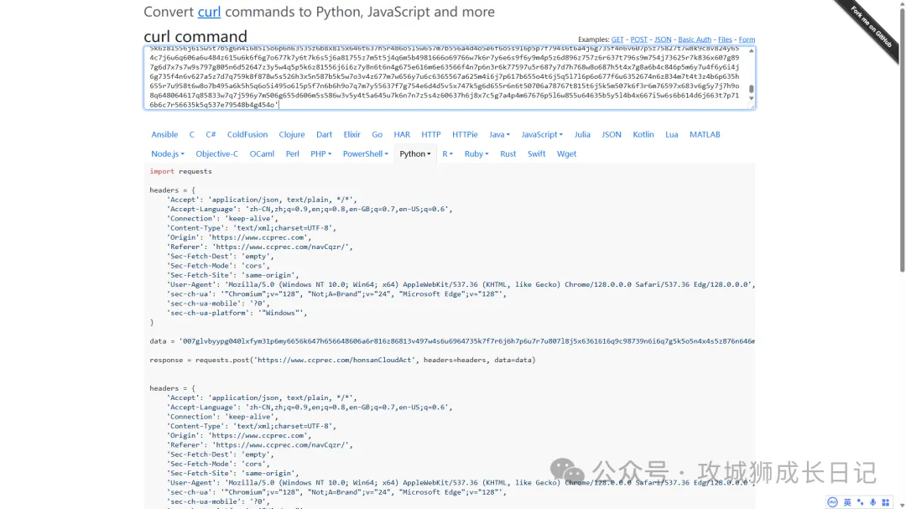906x509 pixels.
Task: Select the C language tab
Action: pyautogui.click(x=192, y=134)
